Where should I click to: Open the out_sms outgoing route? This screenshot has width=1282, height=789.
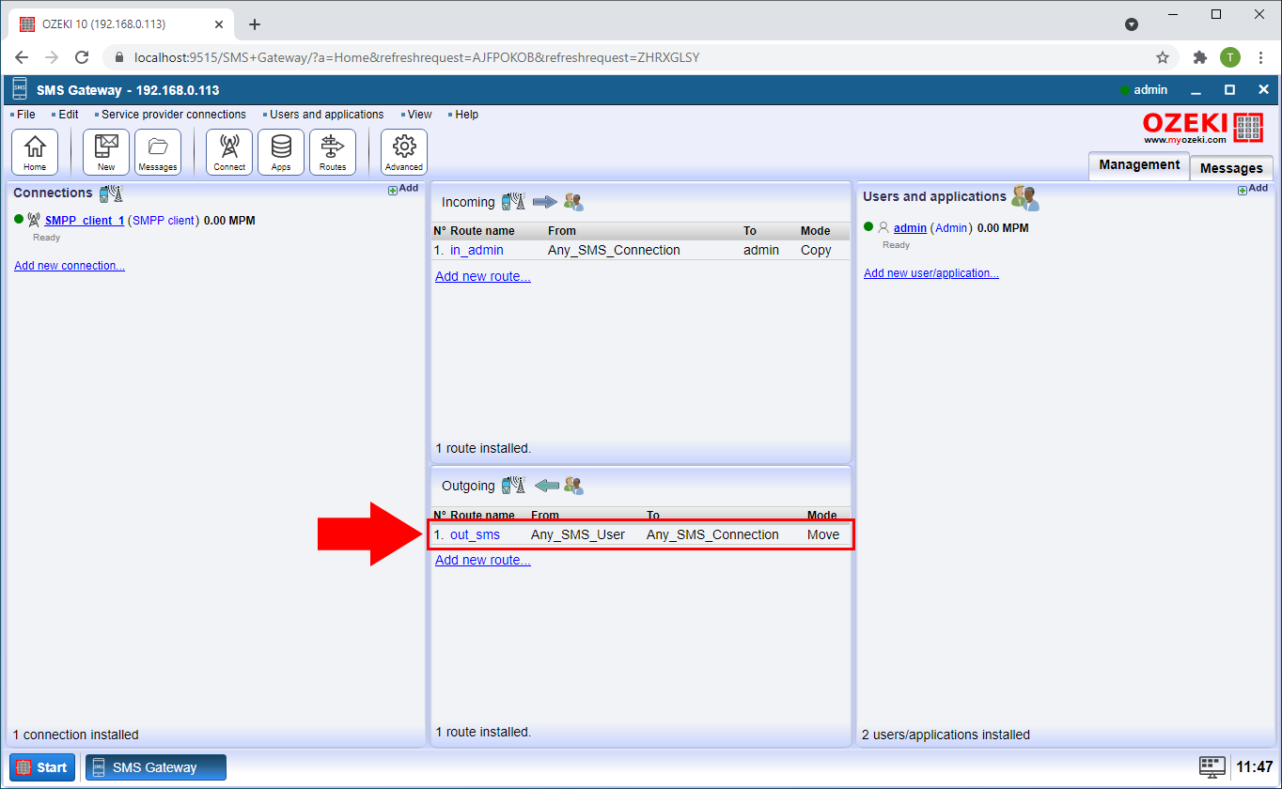(475, 534)
